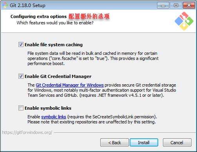This screenshot has height=152, width=197.
Task: Open the Git Credential Manager for Windows link
Action: (70, 85)
